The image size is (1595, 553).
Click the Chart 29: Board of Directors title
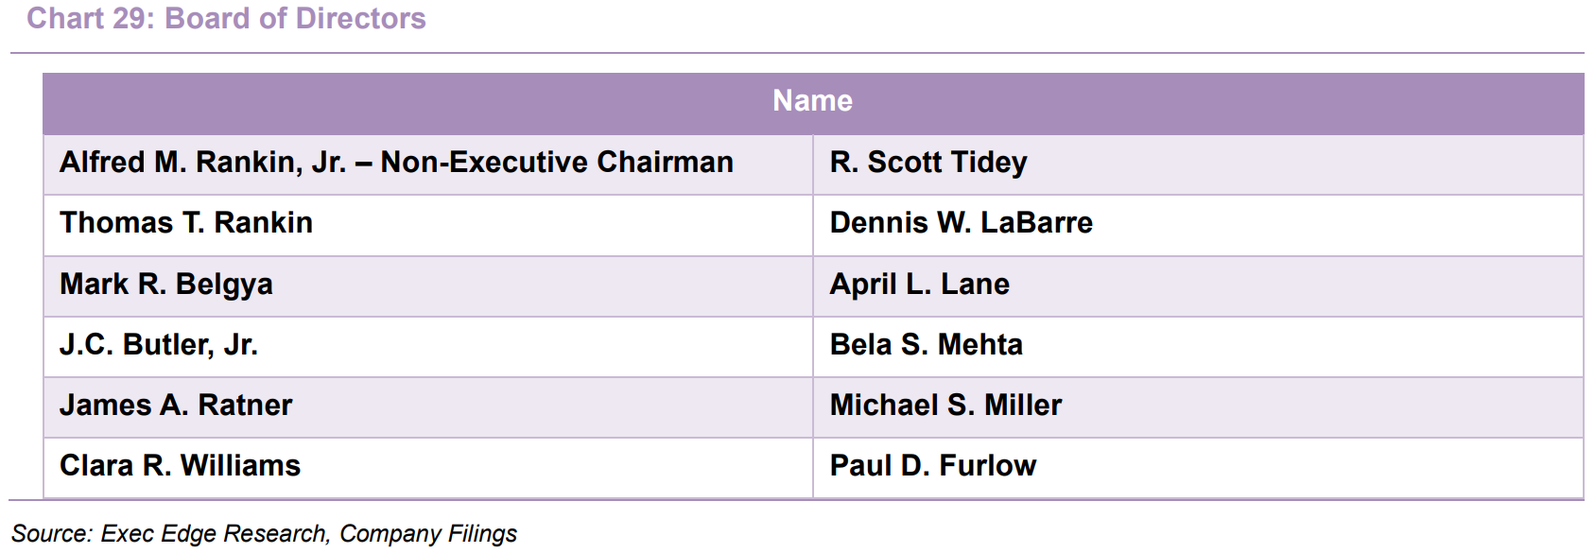226,19
